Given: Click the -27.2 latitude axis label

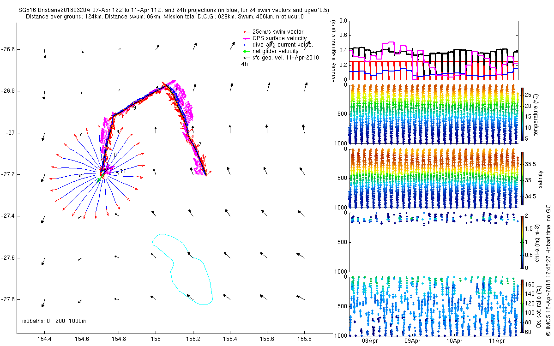Looking at the screenshot, I should 8,174.
